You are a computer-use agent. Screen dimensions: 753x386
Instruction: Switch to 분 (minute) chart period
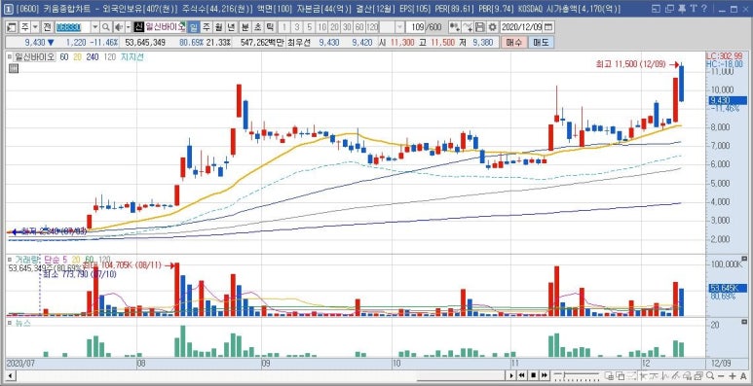click(x=245, y=27)
